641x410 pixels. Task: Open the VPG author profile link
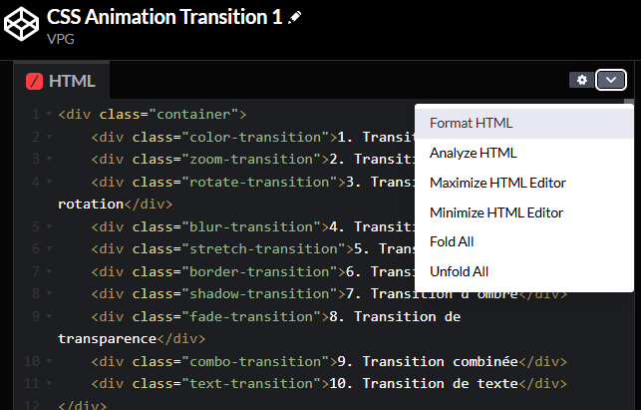coord(62,41)
